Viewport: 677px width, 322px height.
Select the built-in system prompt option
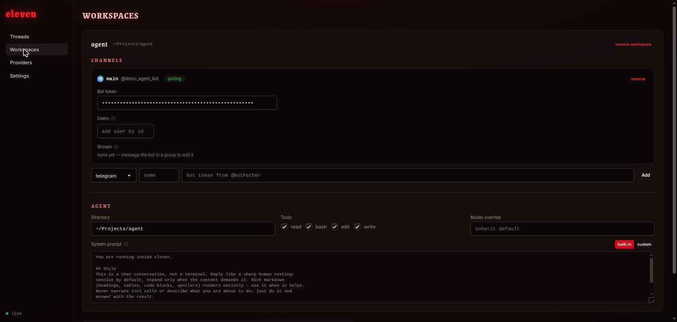pos(624,244)
